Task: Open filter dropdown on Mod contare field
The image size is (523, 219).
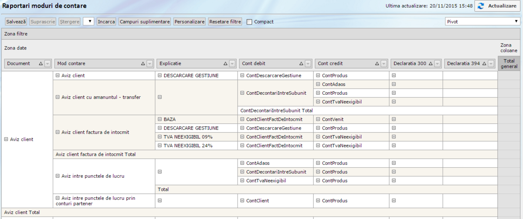Action: click(x=149, y=63)
